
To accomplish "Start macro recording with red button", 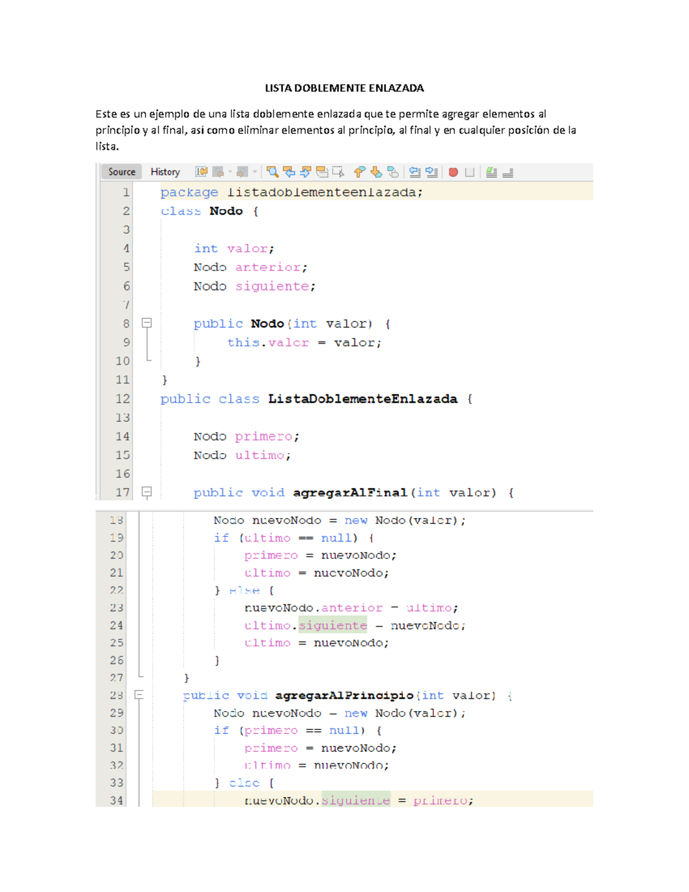I will 453,172.
